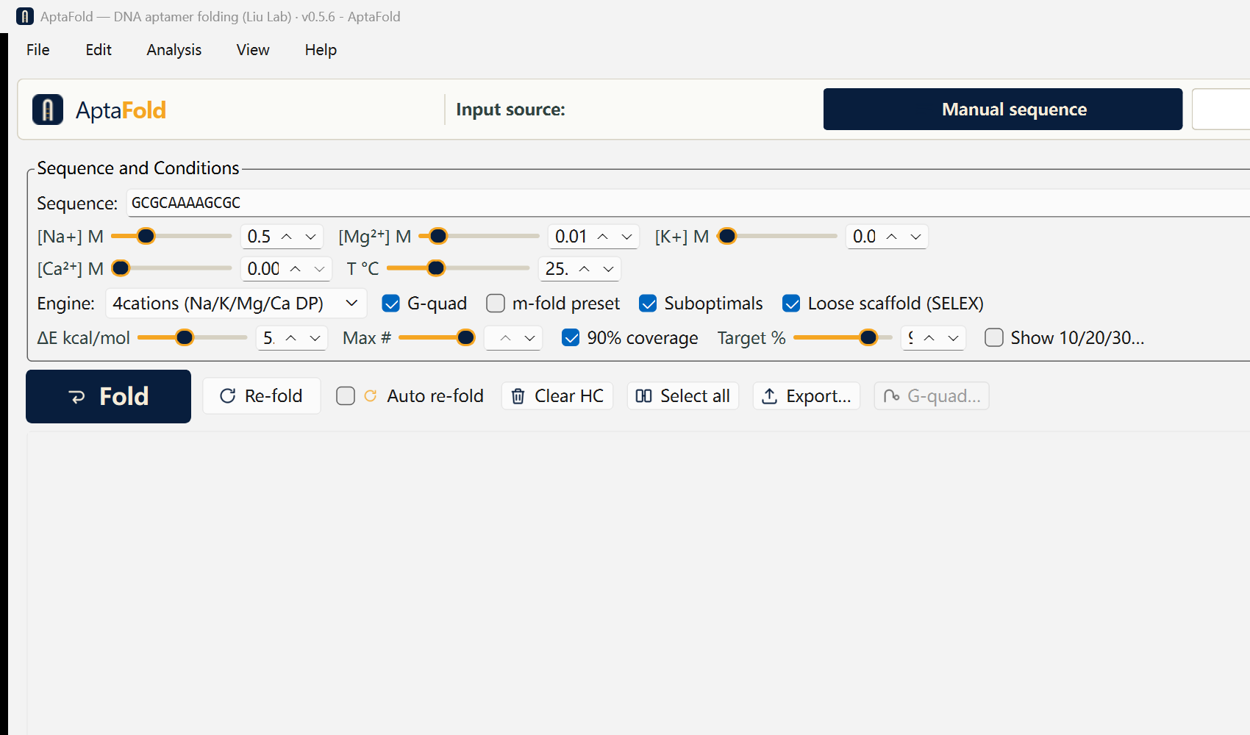
Task: Click the Fold arrow icon
Action: pyautogui.click(x=76, y=397)
